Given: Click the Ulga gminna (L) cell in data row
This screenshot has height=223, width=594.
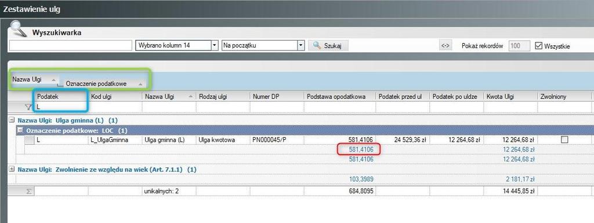Looking at the screenshot, I should (x=169, y=140).
